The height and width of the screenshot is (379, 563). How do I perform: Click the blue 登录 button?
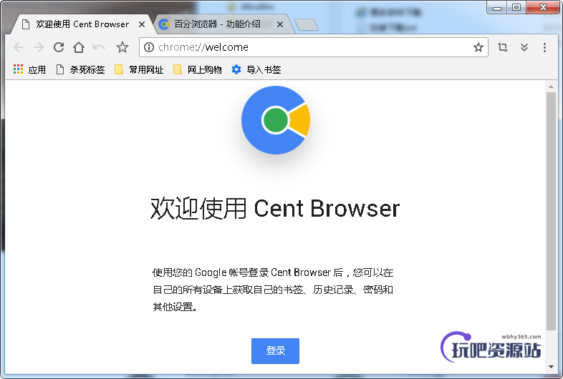click(275, 350)
